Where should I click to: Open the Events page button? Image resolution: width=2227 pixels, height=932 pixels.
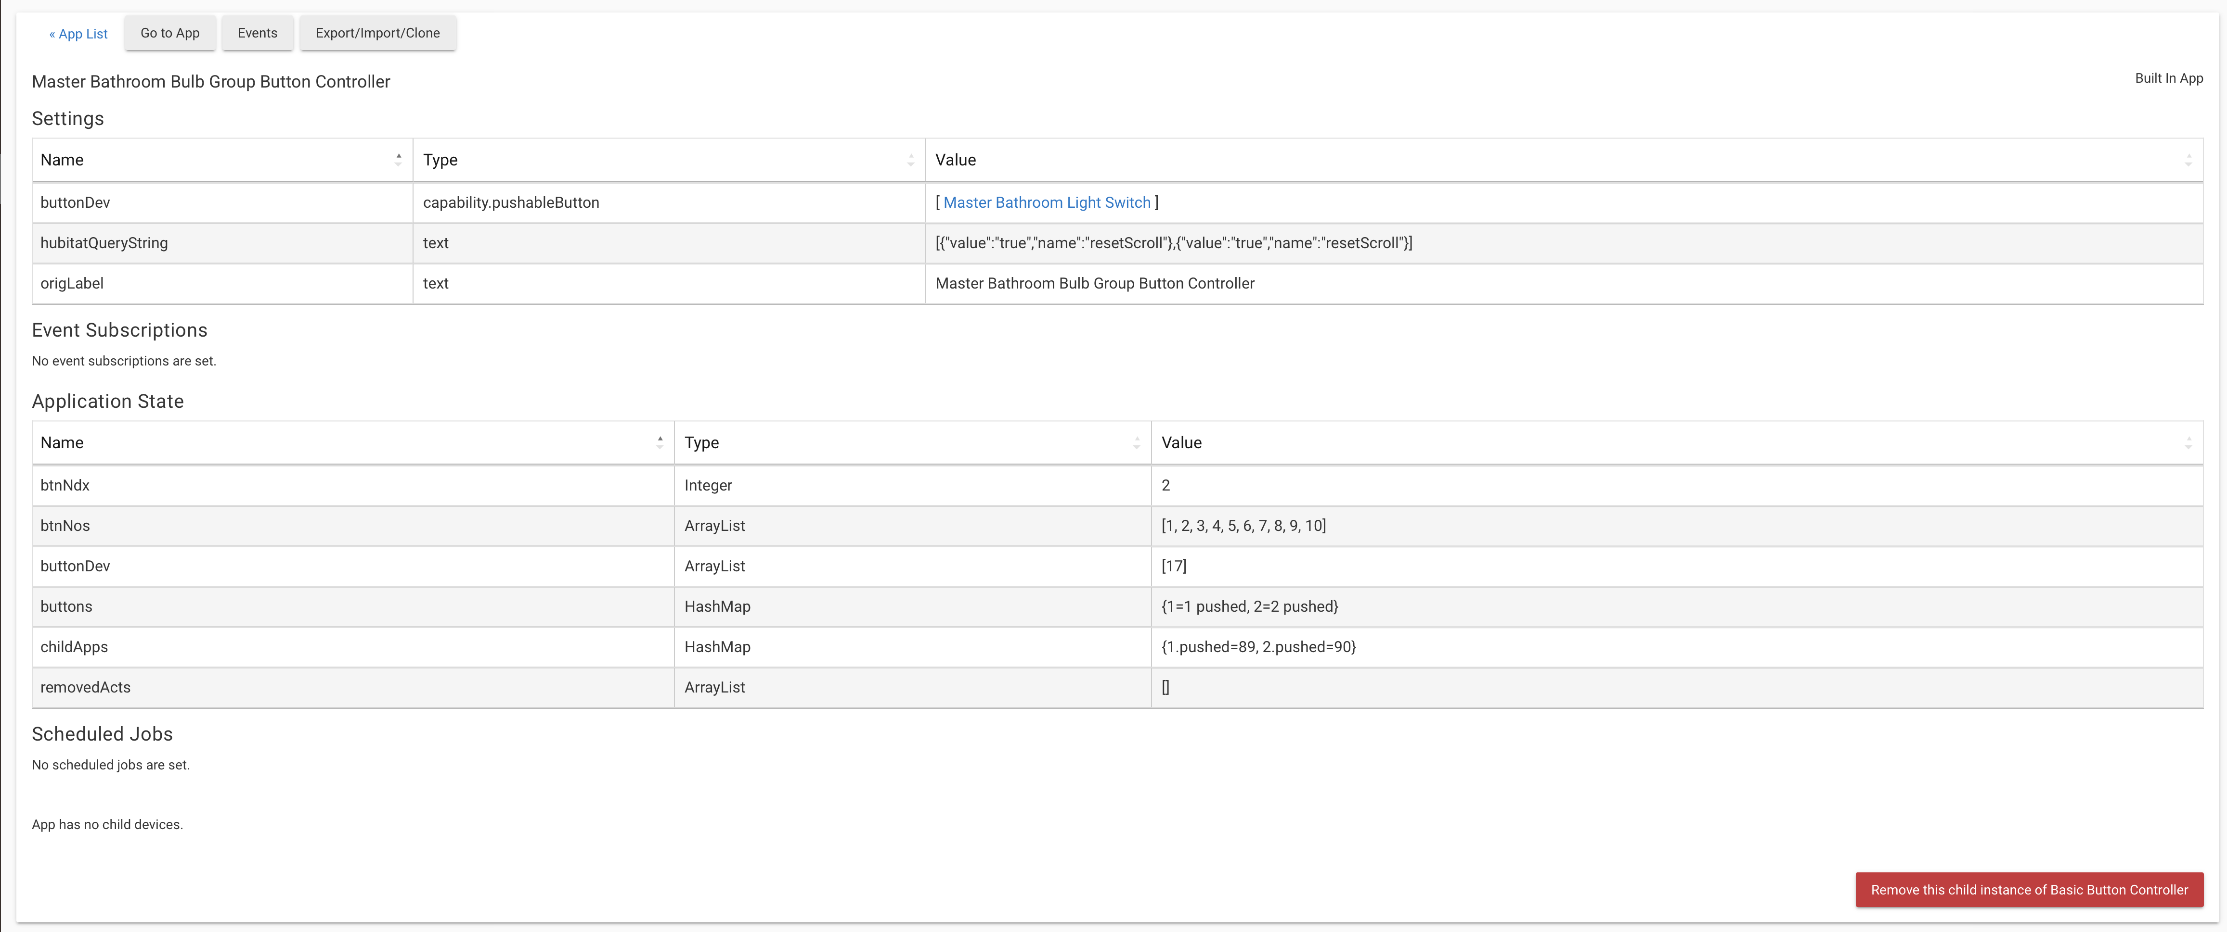(x=258, y=33)
